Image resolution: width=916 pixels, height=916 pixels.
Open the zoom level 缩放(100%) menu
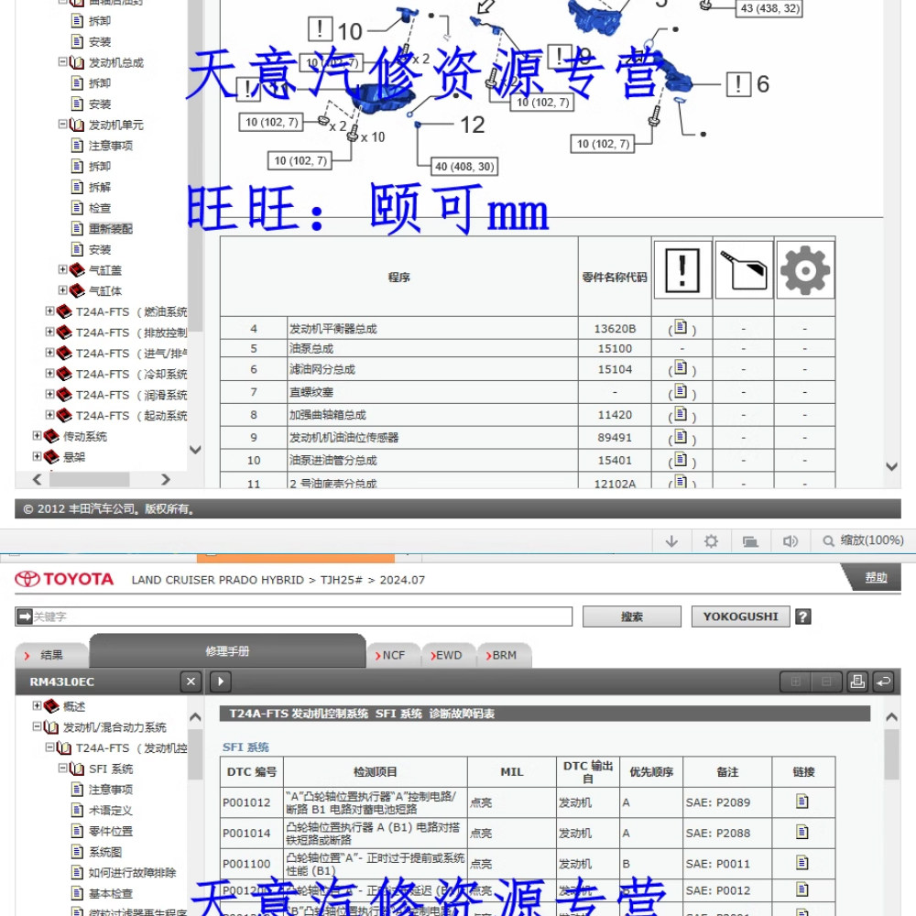click(864, 540)
